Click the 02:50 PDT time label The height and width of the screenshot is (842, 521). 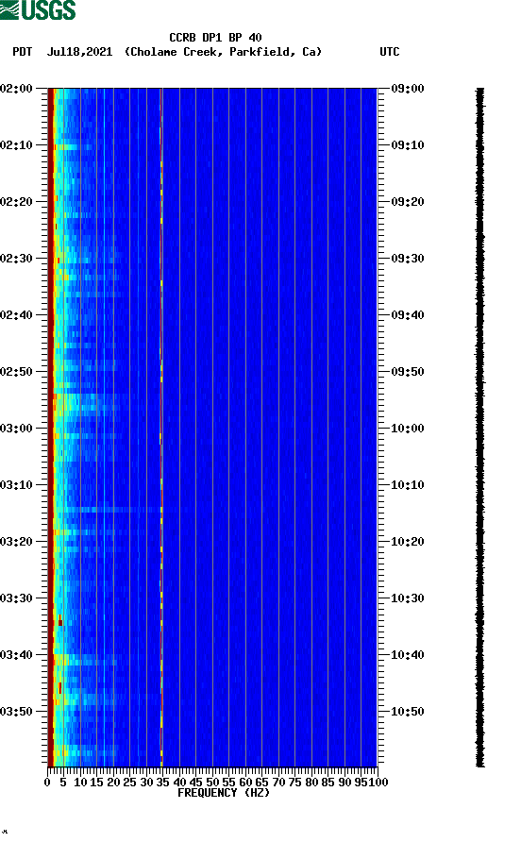[17, 372]
